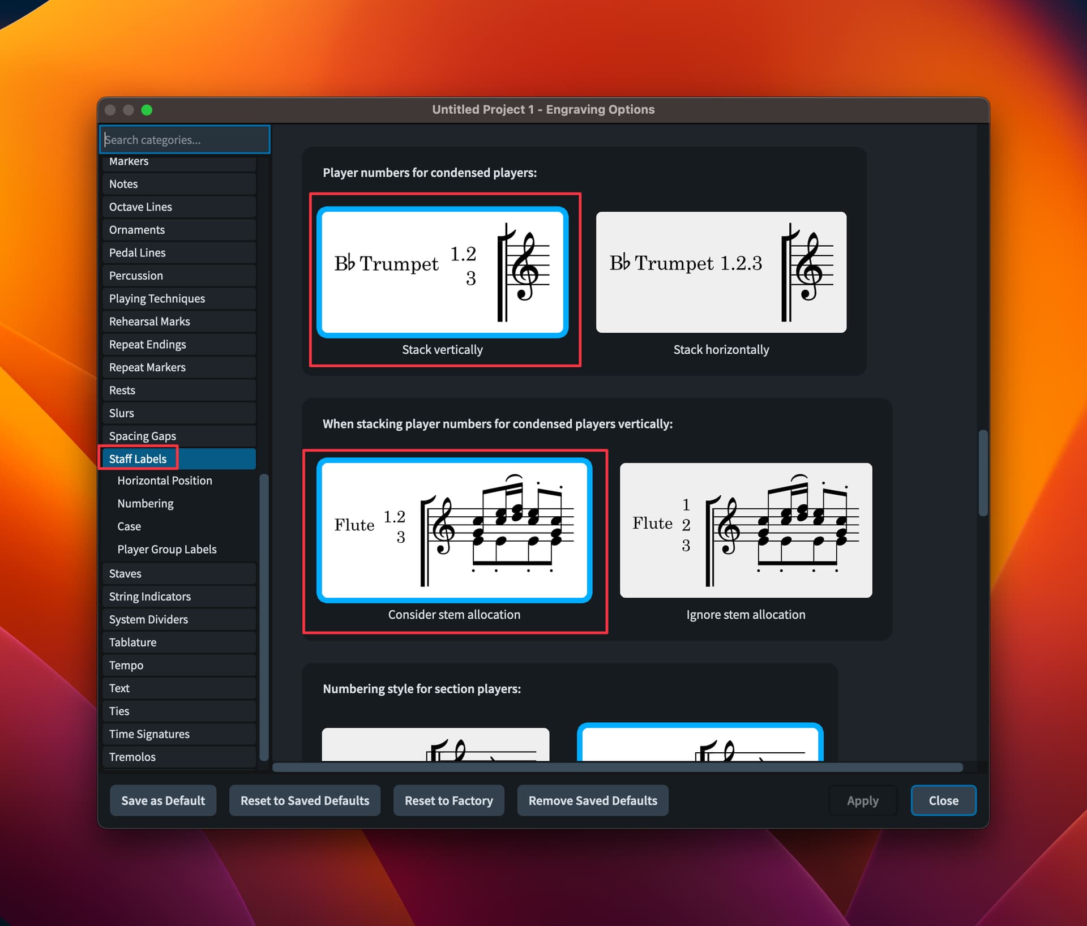Click Remove Saved Defaults button
This screenshot has height=926, width=1087.
593,800
